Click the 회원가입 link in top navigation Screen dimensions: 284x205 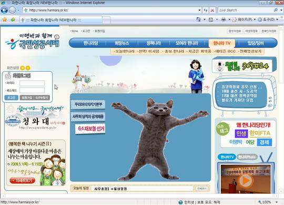(99, 31)
